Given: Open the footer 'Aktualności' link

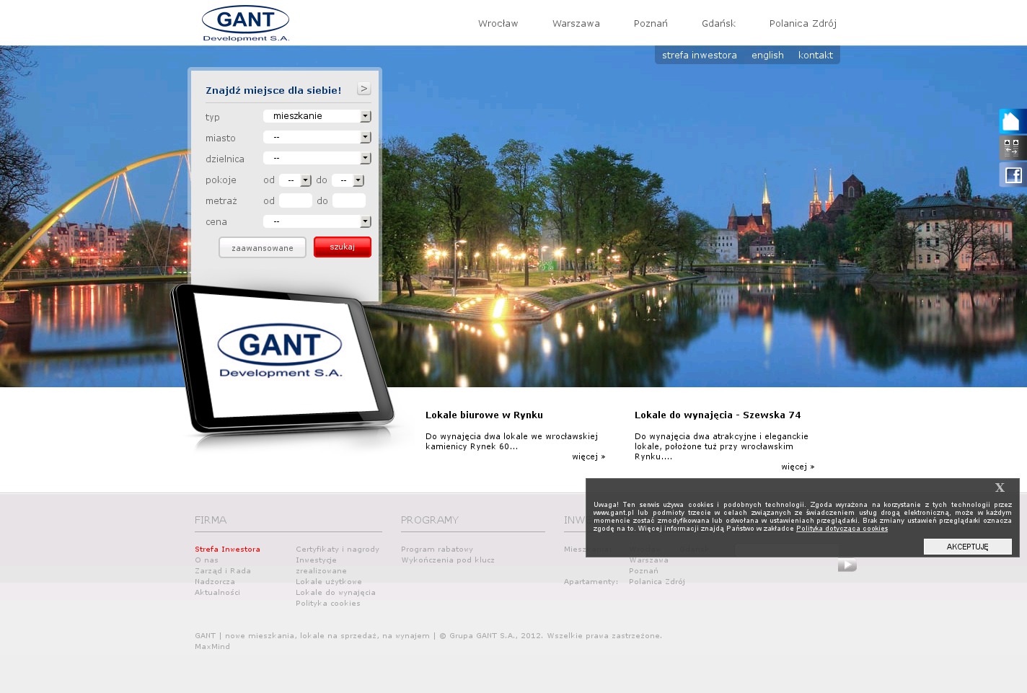Looking at the screenshot, I should click(x=217, y=593).
